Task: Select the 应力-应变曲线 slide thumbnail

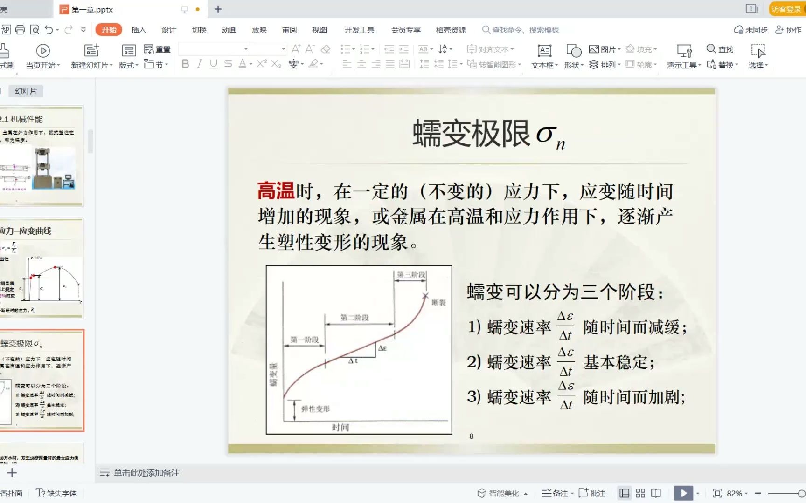Action: [42, 268]
